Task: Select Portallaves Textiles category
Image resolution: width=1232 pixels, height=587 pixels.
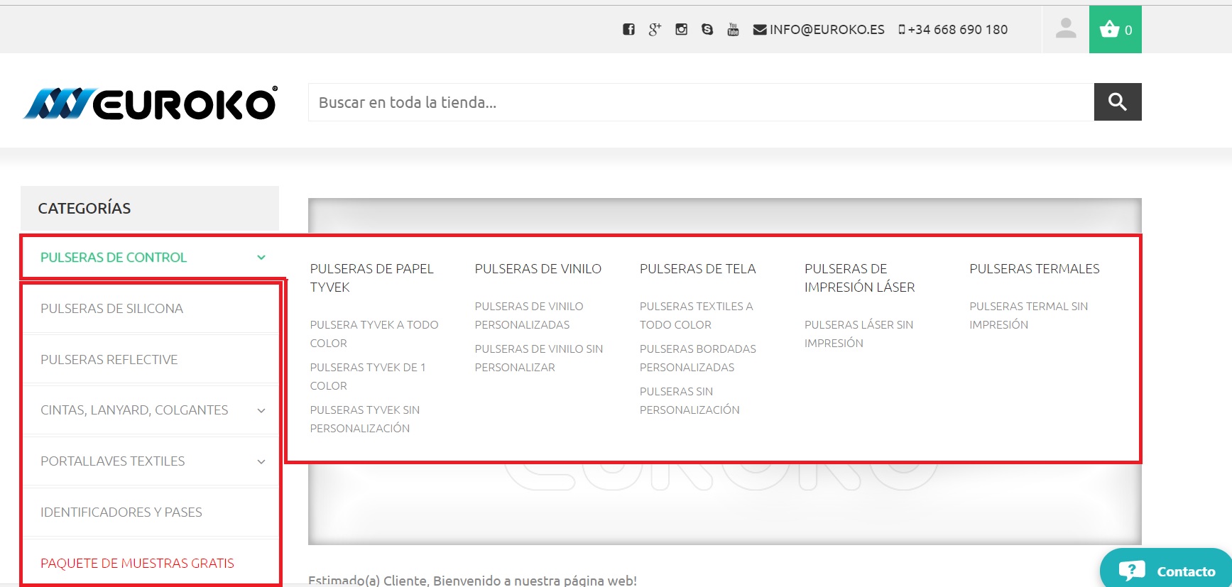Action: point(113,461)
